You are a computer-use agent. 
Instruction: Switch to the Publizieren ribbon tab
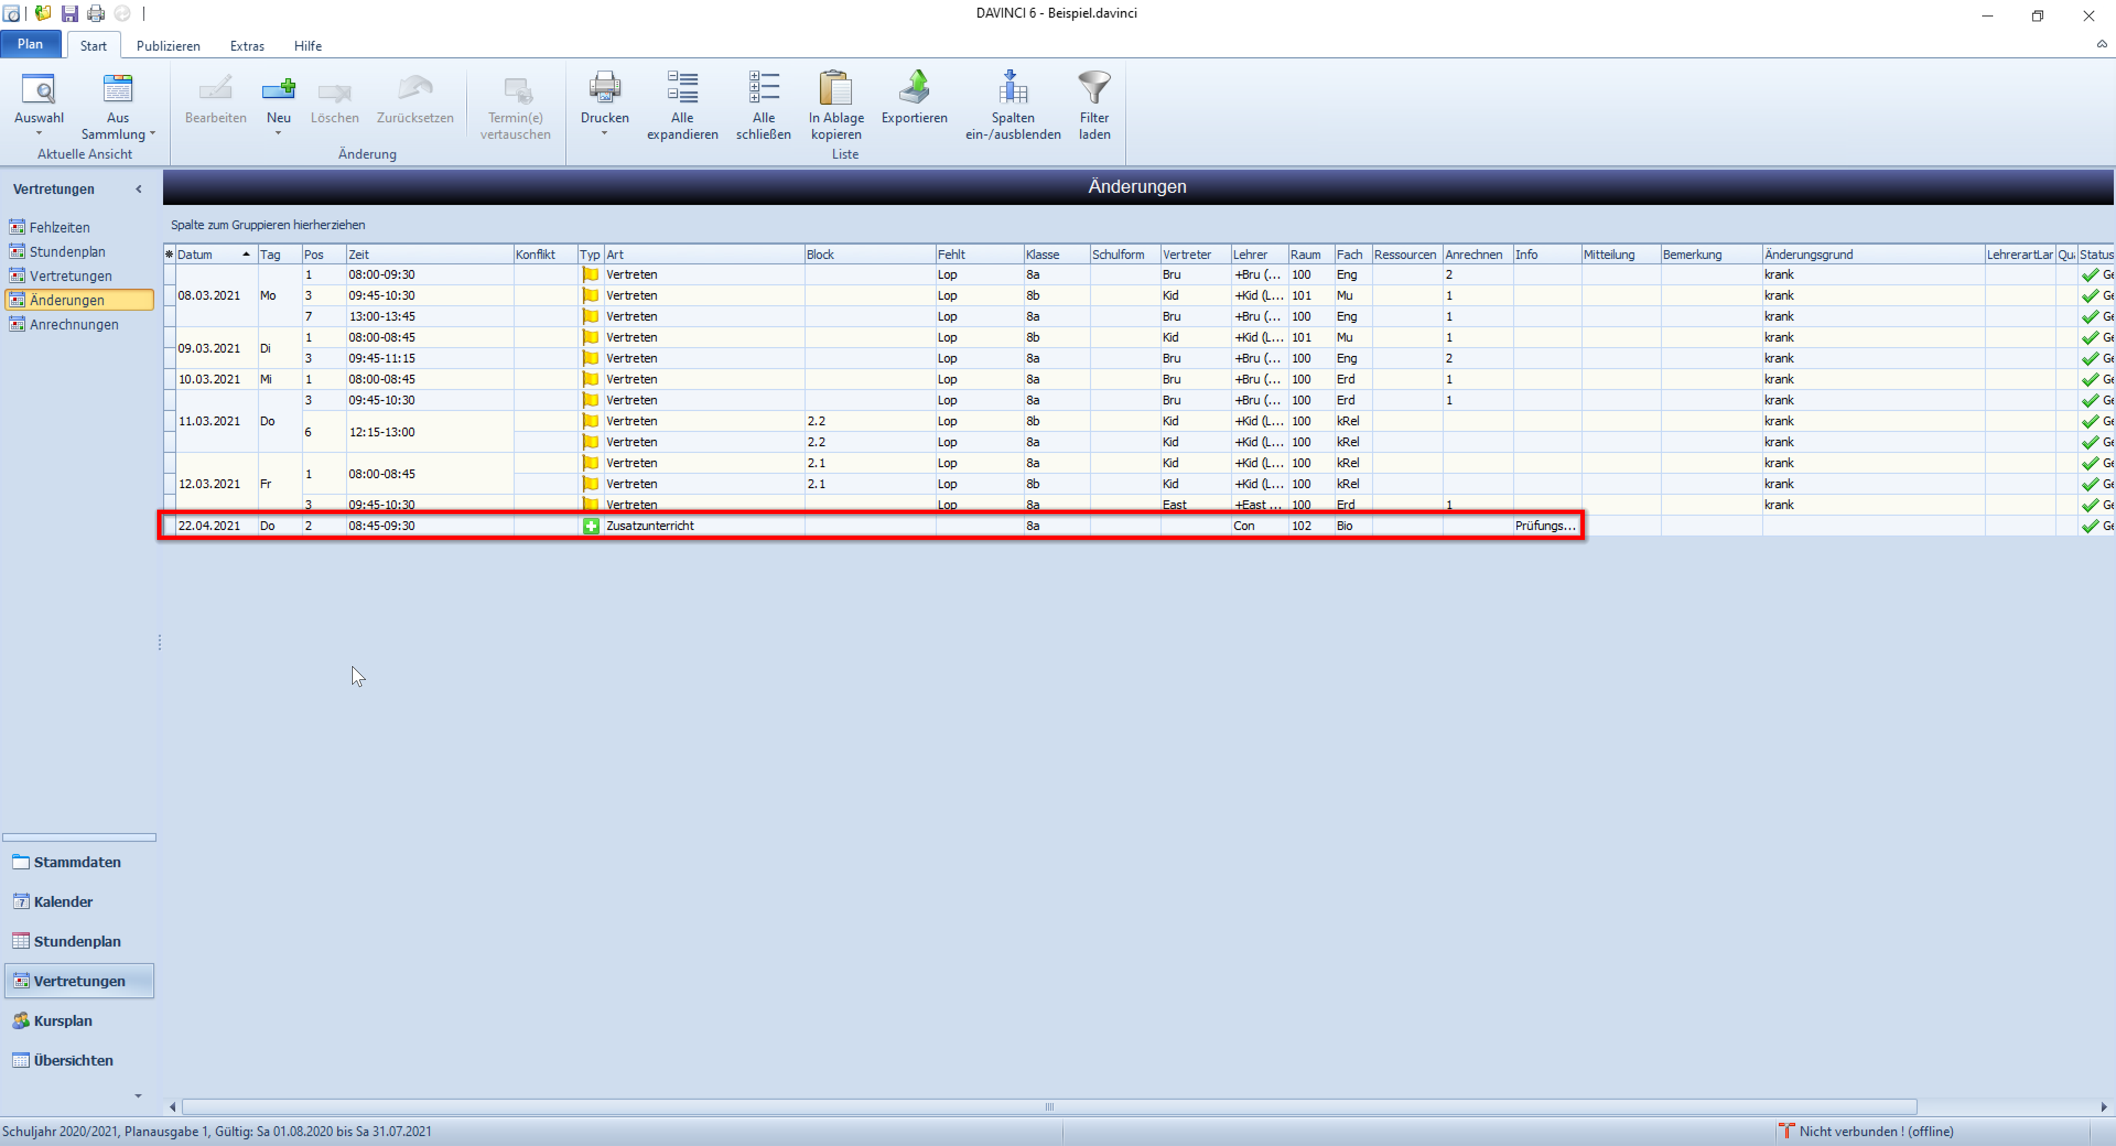[169, 46]
